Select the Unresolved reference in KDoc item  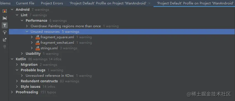pos(50,76)
